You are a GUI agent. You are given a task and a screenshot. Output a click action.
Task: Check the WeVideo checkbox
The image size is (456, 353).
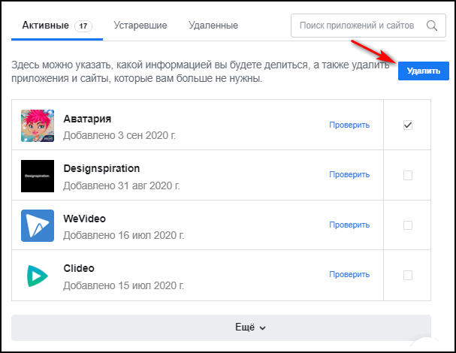[x=408, y=225]
